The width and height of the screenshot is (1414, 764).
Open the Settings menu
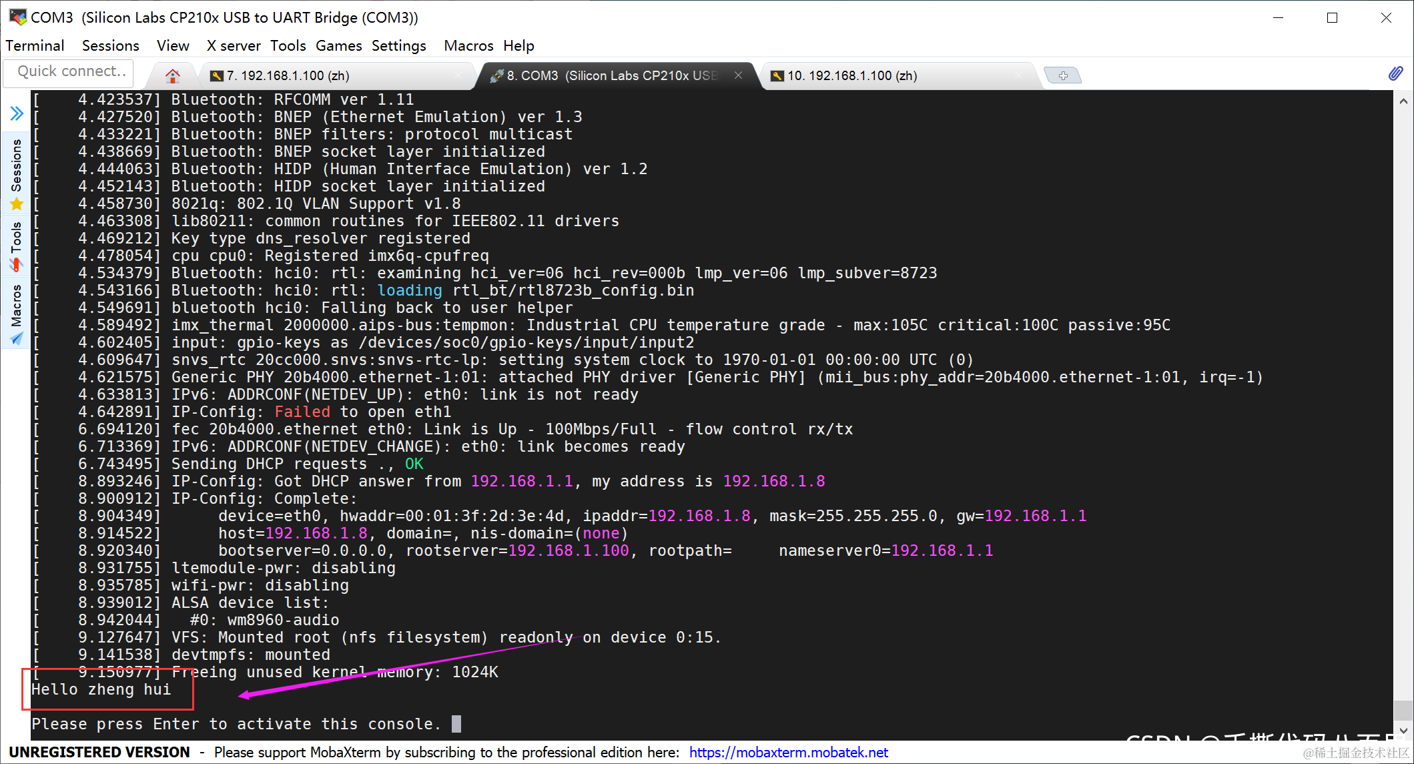tap(398, 45)
